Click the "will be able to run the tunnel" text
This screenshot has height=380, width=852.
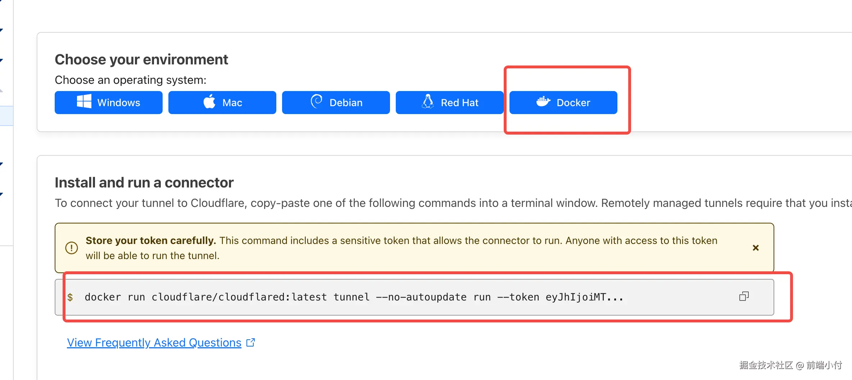point(153,255)
